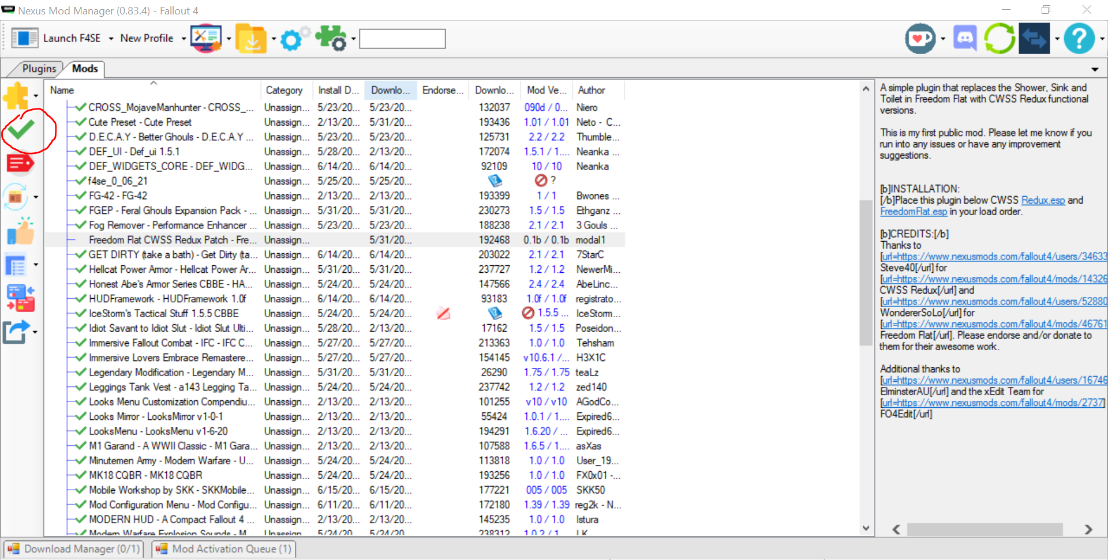Sort by the Name column header

(x=152, y=90)
